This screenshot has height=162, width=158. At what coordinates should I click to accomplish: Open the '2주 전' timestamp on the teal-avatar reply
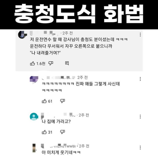coord(84,115)
